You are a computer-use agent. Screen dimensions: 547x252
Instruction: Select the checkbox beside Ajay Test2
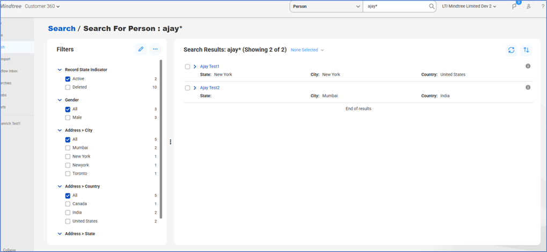click(187, 88)
